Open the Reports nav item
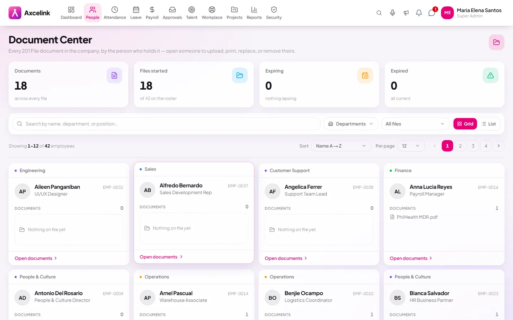The height and width of the screenshot is (320, 513). pos(254,13)
